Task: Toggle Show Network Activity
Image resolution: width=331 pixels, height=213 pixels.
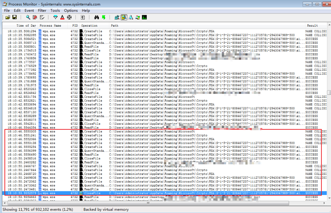Action: pyautogui.click(x=131, y=17)
